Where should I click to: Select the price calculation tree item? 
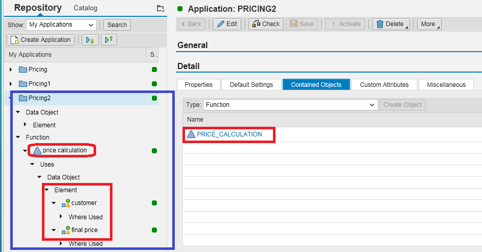(64, 150)
